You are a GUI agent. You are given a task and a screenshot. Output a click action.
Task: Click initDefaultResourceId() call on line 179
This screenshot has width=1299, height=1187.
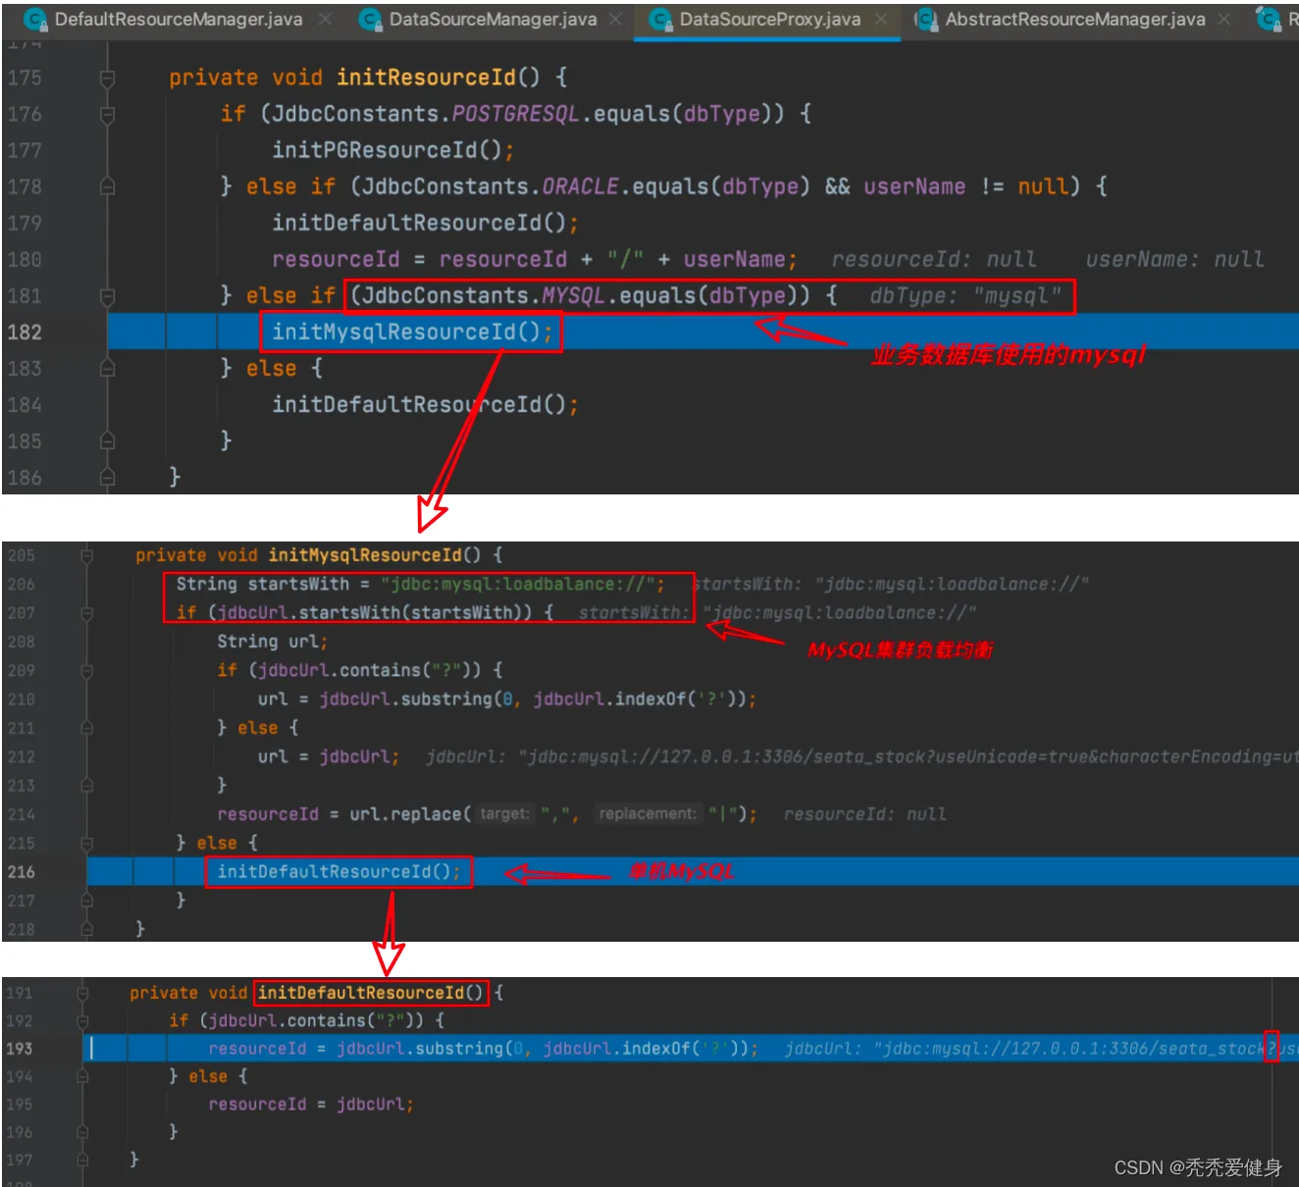(425, 223)
